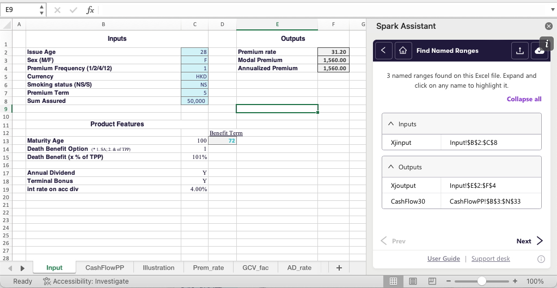Click the Prev button in Spark Assistant
This screenshot has width=557, height=288.
click(393, 241)
